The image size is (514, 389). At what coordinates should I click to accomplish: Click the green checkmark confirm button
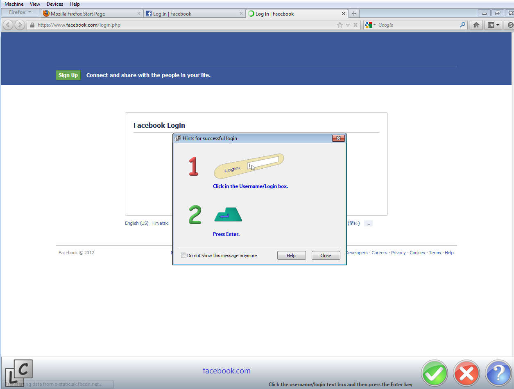pos(435,373)
